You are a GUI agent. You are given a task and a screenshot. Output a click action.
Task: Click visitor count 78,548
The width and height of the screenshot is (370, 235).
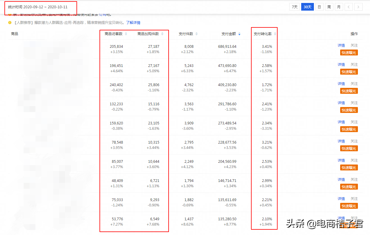coord(118,142)
